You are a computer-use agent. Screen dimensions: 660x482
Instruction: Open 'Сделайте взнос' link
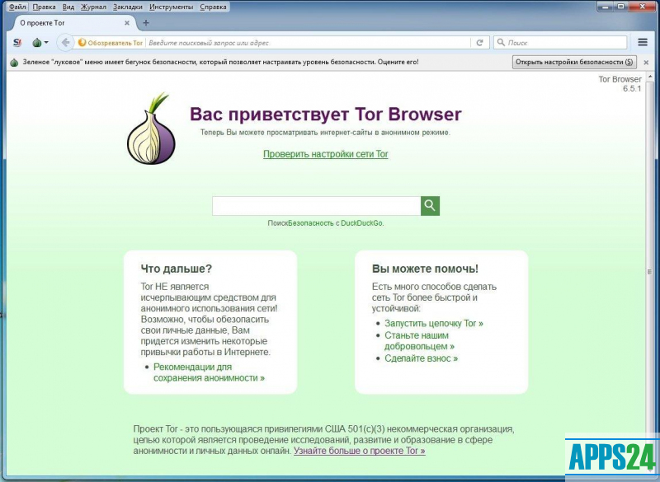point(421,358)
